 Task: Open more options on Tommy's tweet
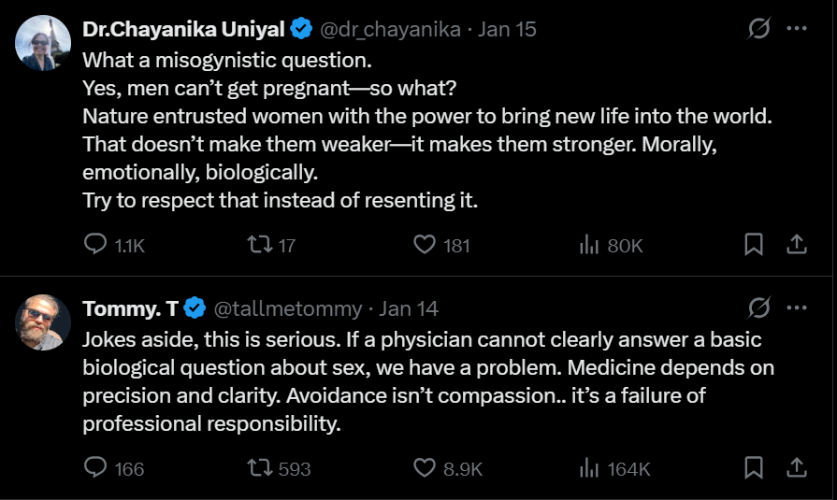pyautogui.click(x=797, y=307)
